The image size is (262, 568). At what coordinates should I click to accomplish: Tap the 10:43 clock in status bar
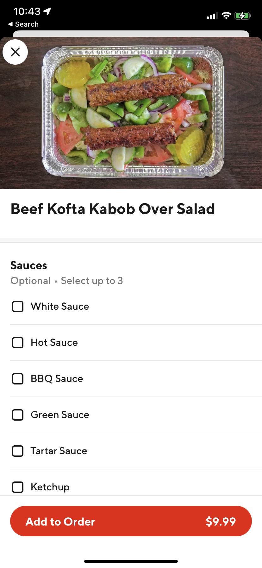[27, 11]
